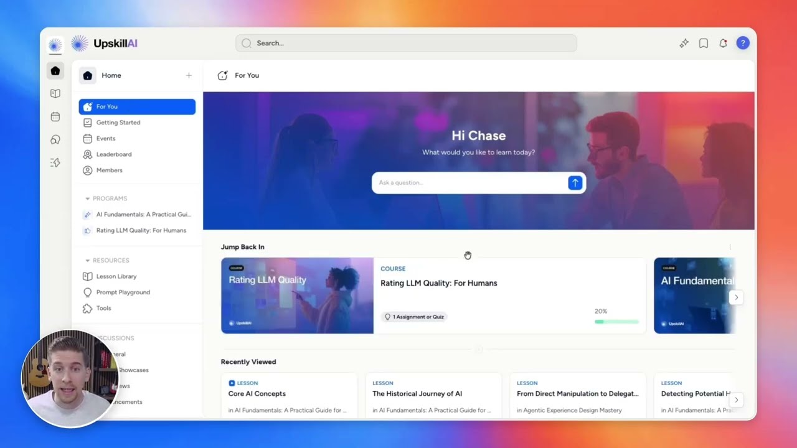Click the Rating LLM Quality course thumbnail

(x=297, y=296)
